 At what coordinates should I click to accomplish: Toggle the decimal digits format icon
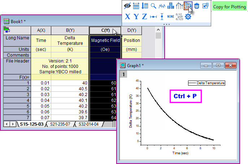179,16
